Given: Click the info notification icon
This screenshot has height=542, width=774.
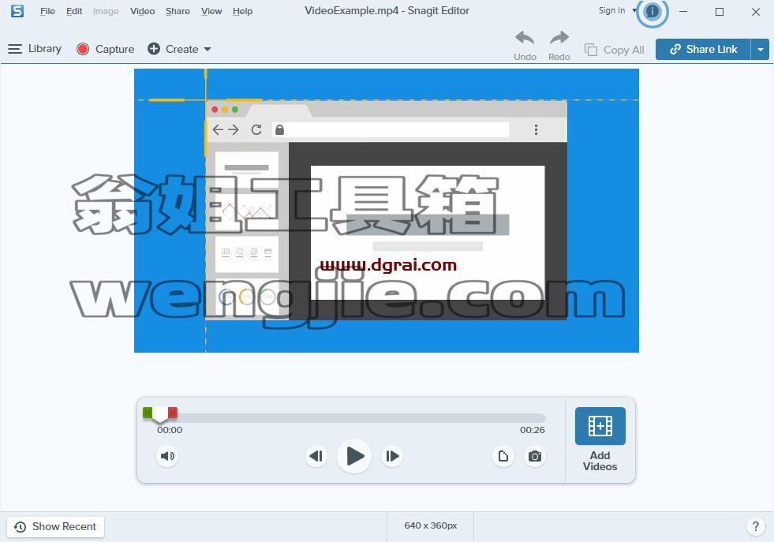Looking at the screenshot, I should (652, 11).
